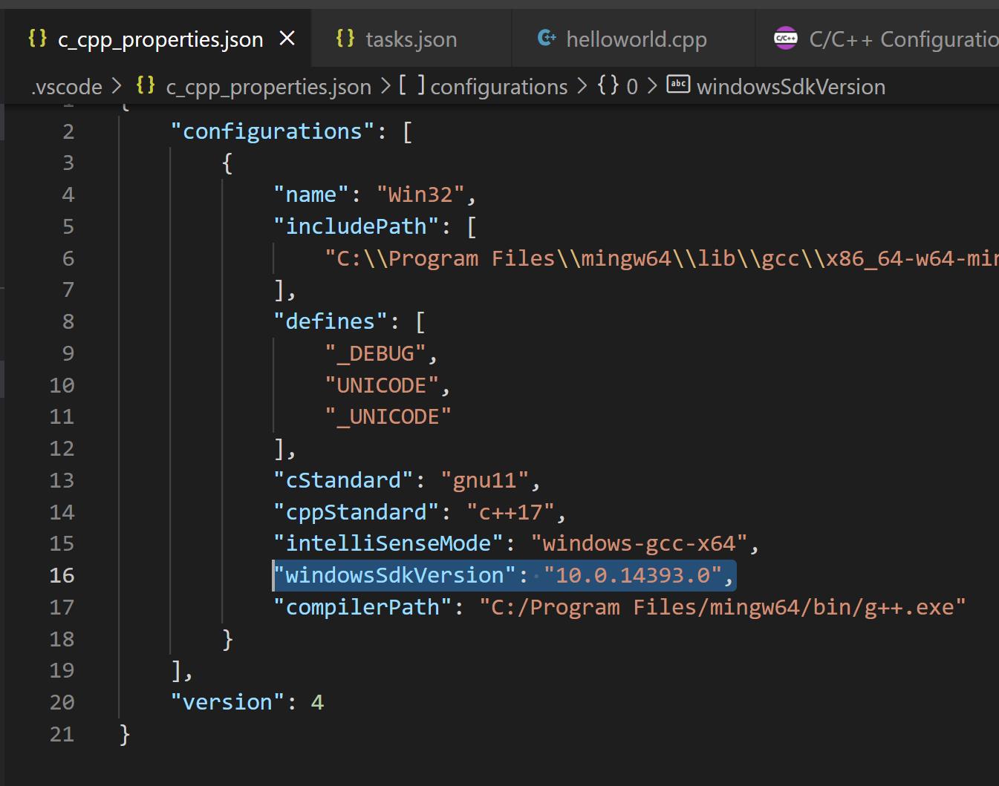Click windowsSdkVersion breadcrumb segment
This screenshot has width=999, height=786.
click(x=791, y=87)
